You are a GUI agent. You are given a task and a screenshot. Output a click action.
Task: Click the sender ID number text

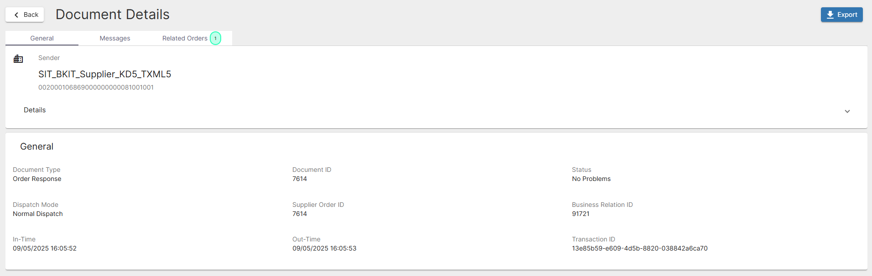pos(96,87)
